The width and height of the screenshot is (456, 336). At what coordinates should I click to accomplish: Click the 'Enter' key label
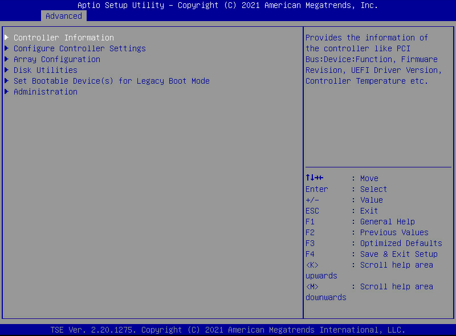pyautogui.click(x=317, y=189)
